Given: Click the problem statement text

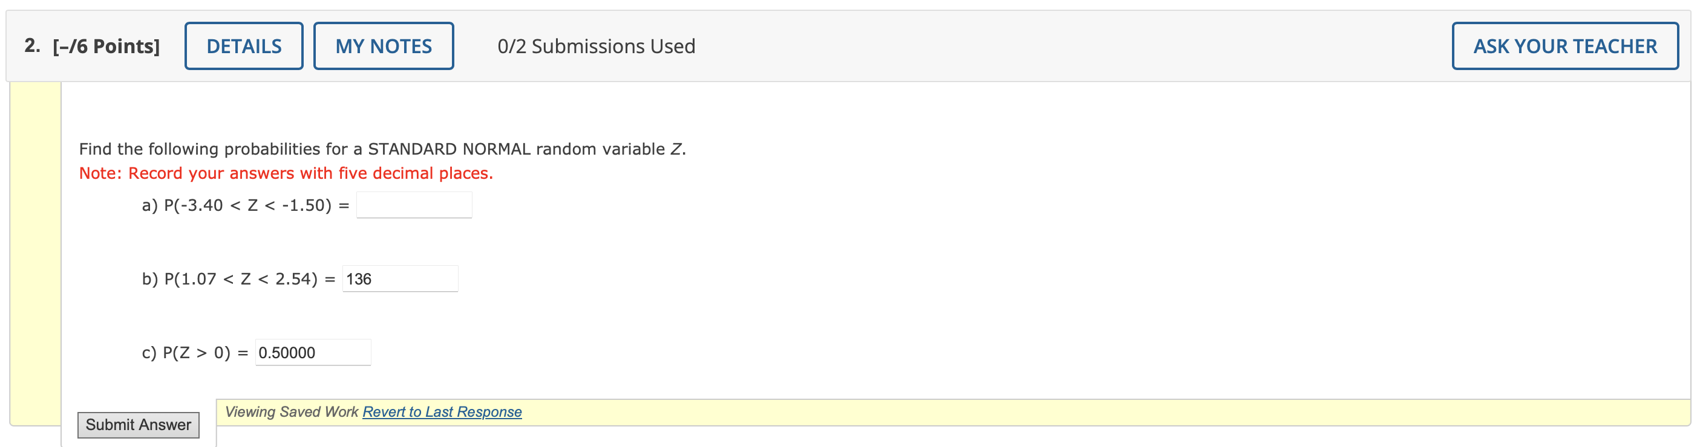Looking at the screenshot, I should pos(382,149).
